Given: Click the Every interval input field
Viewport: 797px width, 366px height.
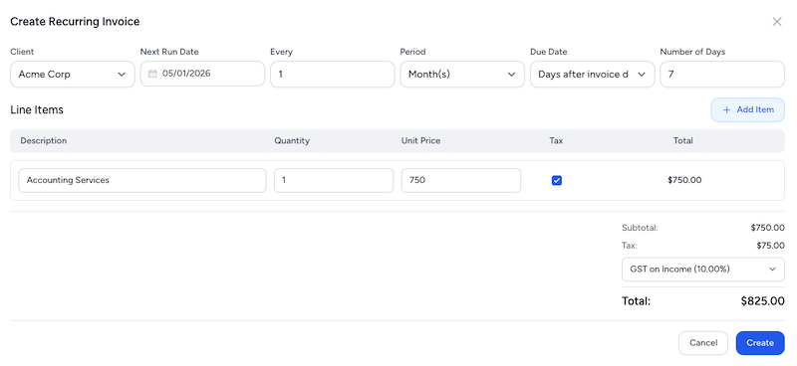Looking at the screenshot, I should tap(333, 75).
